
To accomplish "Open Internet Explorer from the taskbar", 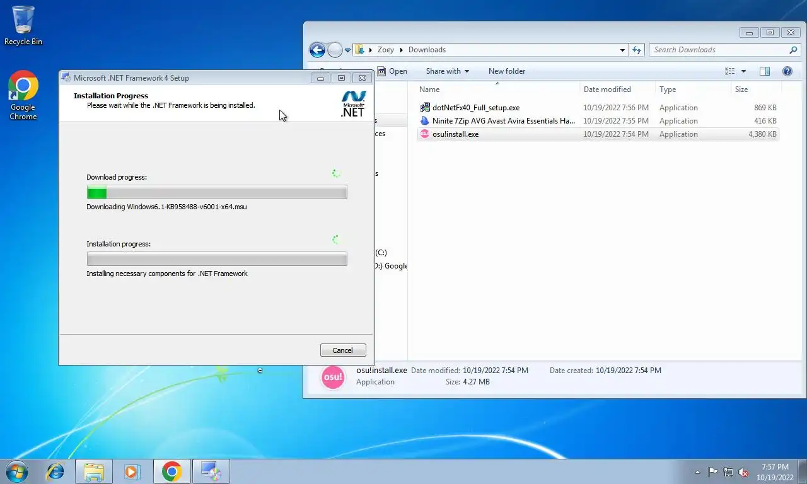I will click(x=55, y=471).
